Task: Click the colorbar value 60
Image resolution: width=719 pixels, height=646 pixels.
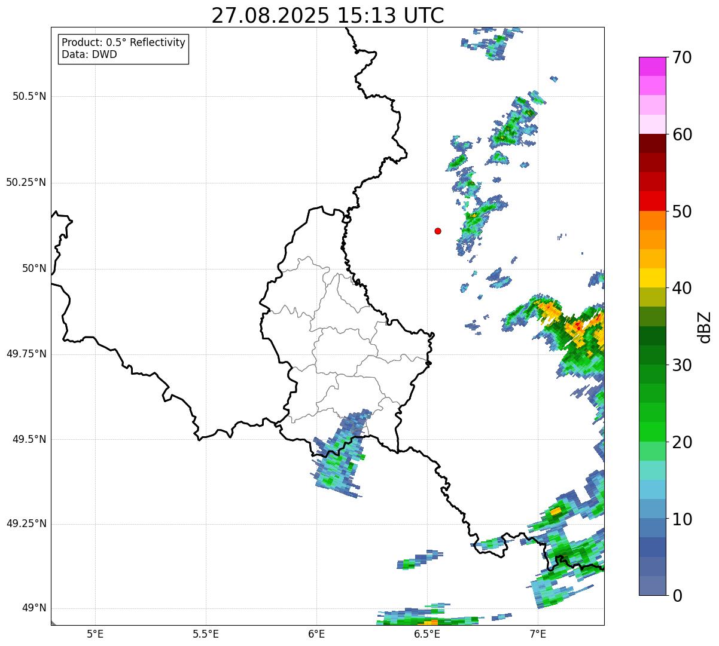Action: [x=682, y=134]
